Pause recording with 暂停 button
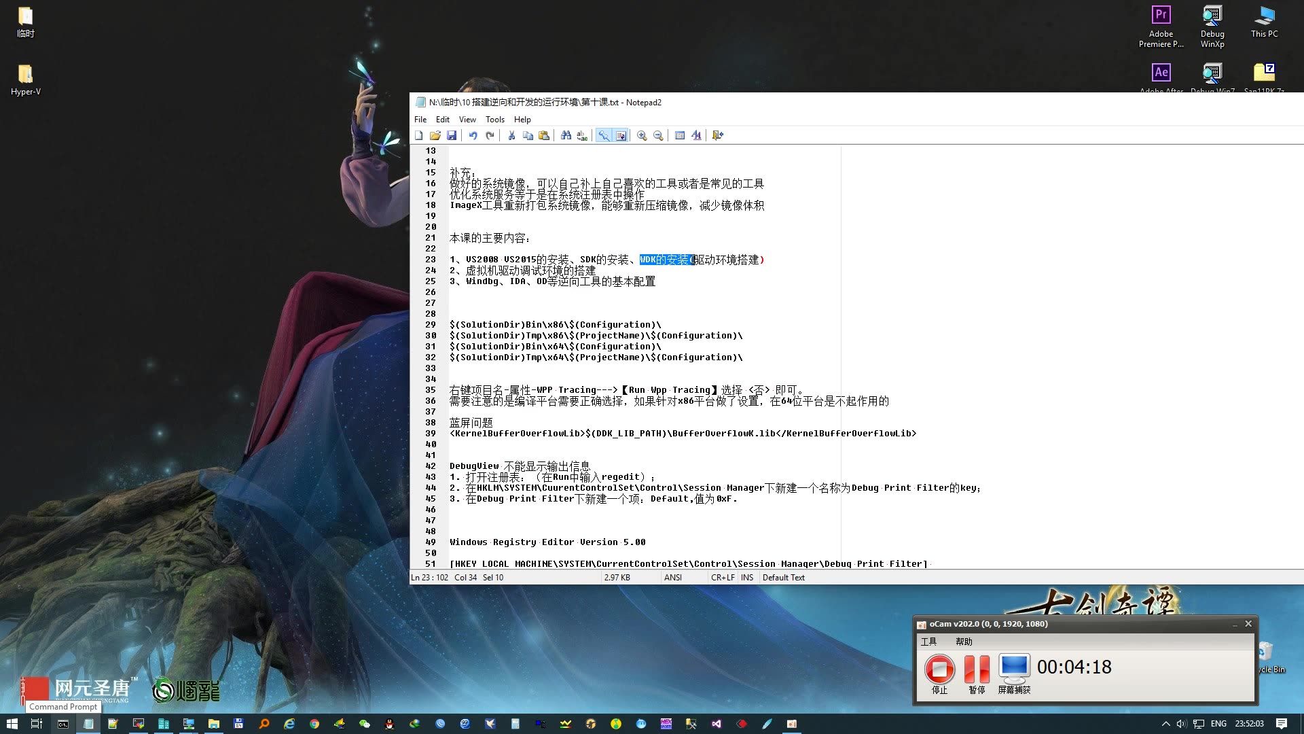Viewport: 1304px width, 734px height. click(x=977, y=670)
